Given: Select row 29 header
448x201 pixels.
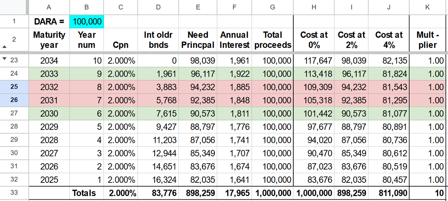Looking at the screenshot, I should pyautogui.click(x=14, y=140).
